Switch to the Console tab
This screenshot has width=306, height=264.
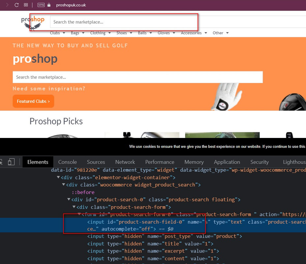coord(68,162)
